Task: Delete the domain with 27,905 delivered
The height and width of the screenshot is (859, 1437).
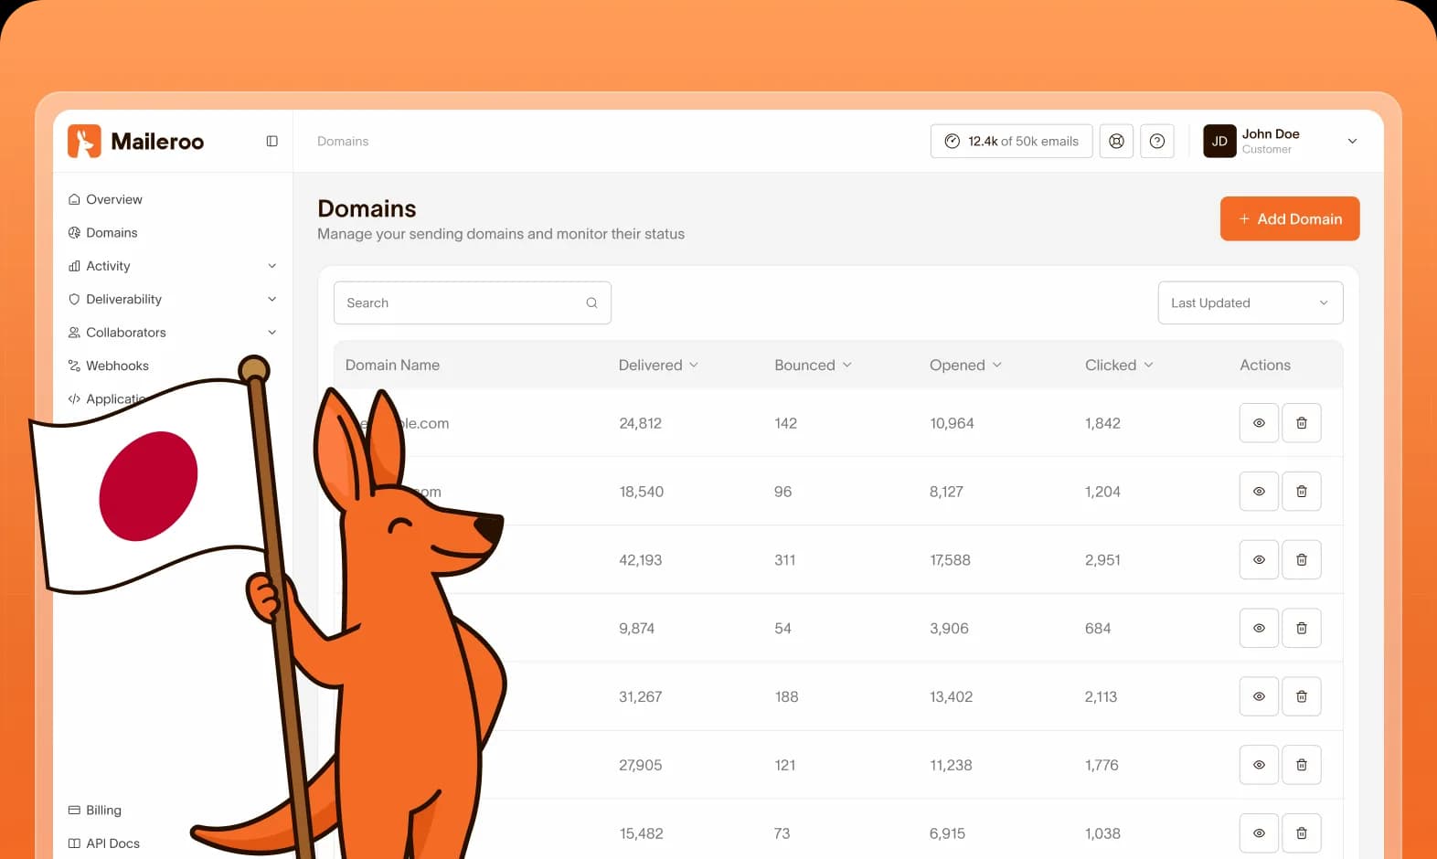Action: (1302, 765)
